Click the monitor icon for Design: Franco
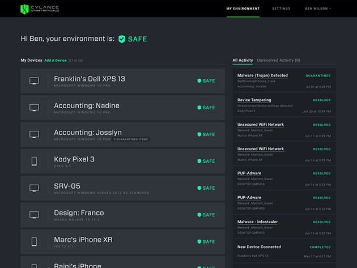This screenshot has width=357, height=268. click(x=34, y=215)
